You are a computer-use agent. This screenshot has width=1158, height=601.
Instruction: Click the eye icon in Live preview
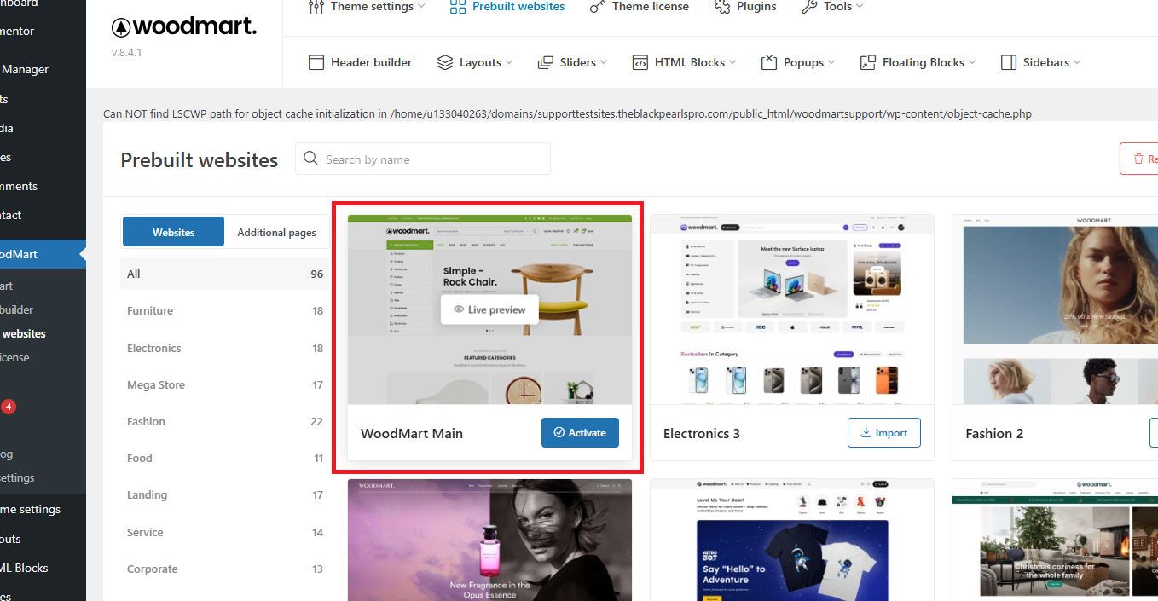[x=459, y=309]
